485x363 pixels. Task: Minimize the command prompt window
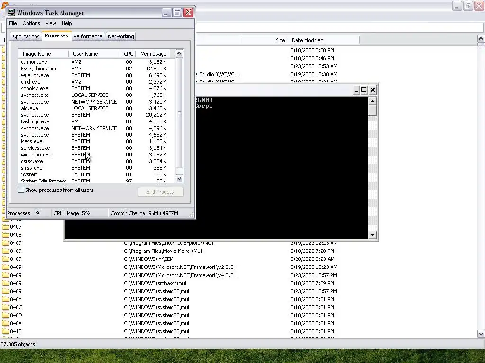[x=356, y=90]
